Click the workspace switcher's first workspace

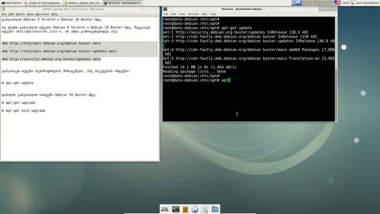(297, 2)
